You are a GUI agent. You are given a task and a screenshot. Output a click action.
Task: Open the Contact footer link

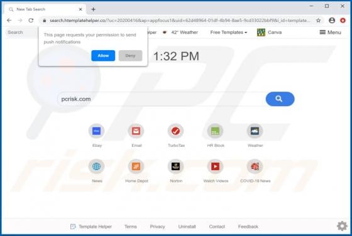(217, 227)
